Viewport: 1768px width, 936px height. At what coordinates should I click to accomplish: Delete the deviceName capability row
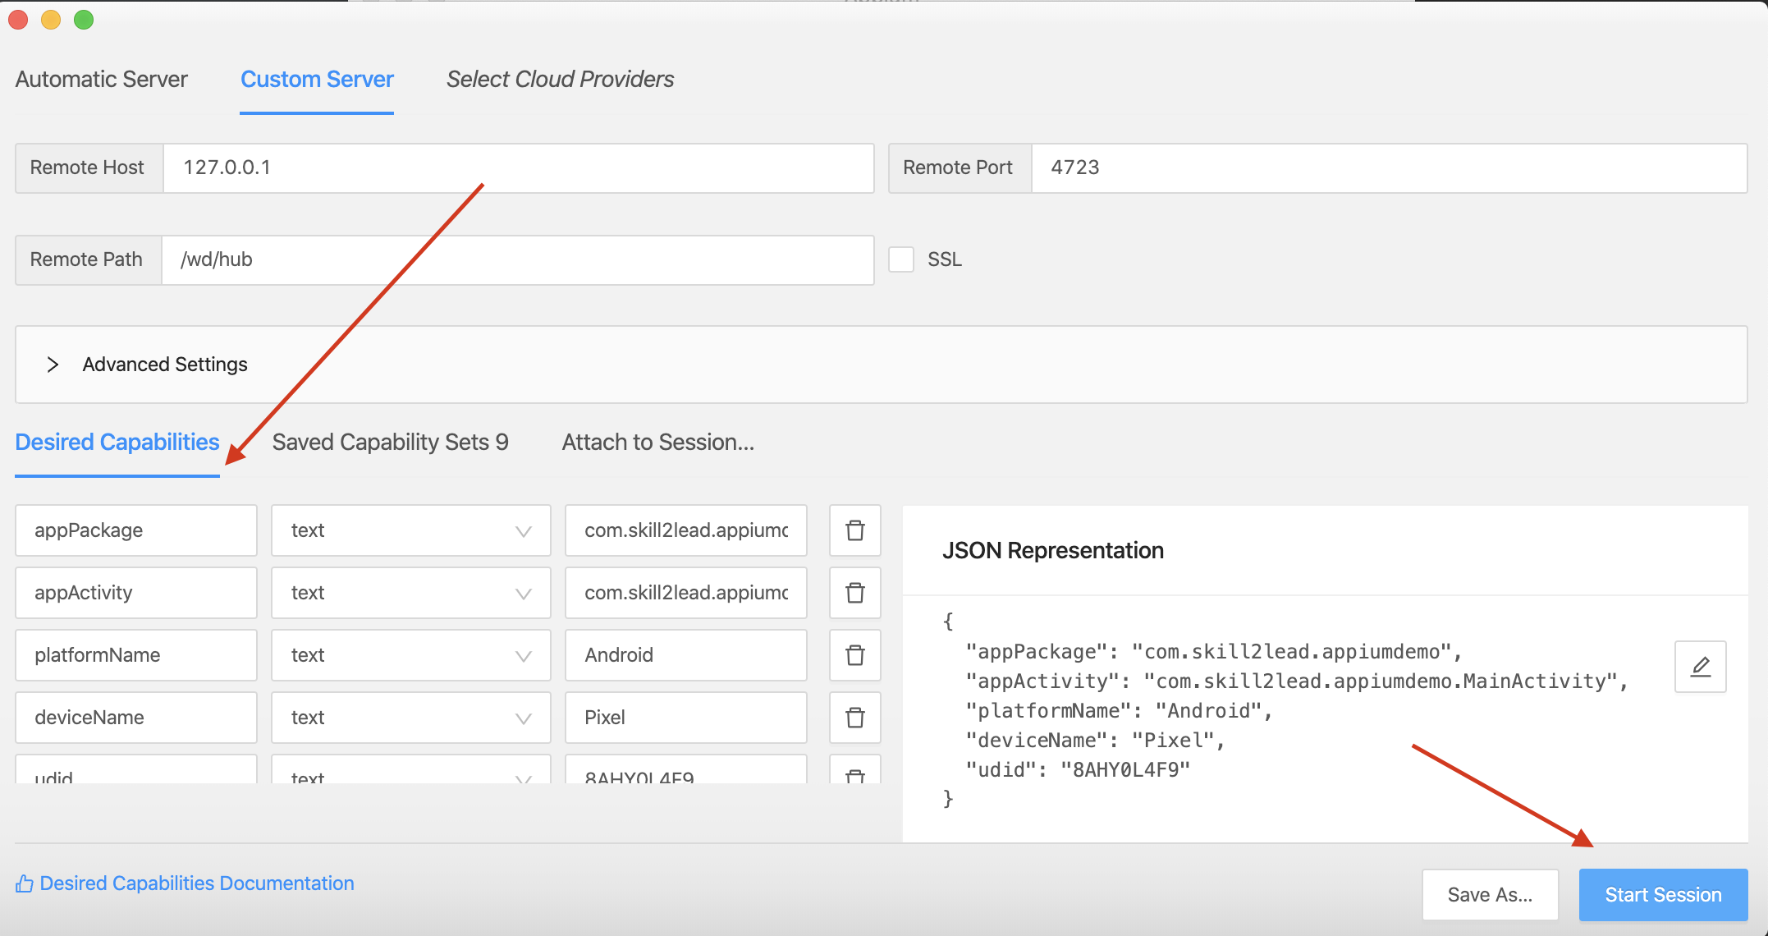click(854, 718)
